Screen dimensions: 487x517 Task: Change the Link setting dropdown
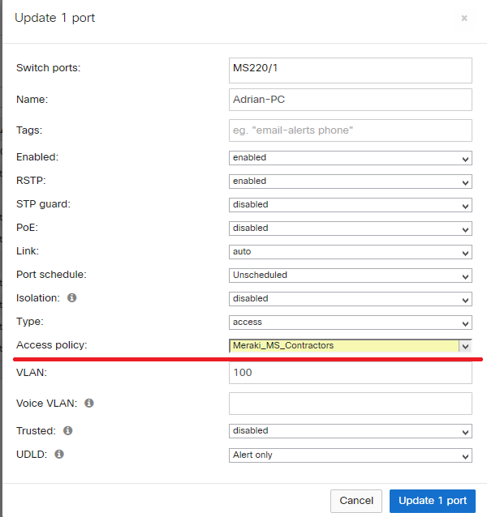[x=351, y=252]
